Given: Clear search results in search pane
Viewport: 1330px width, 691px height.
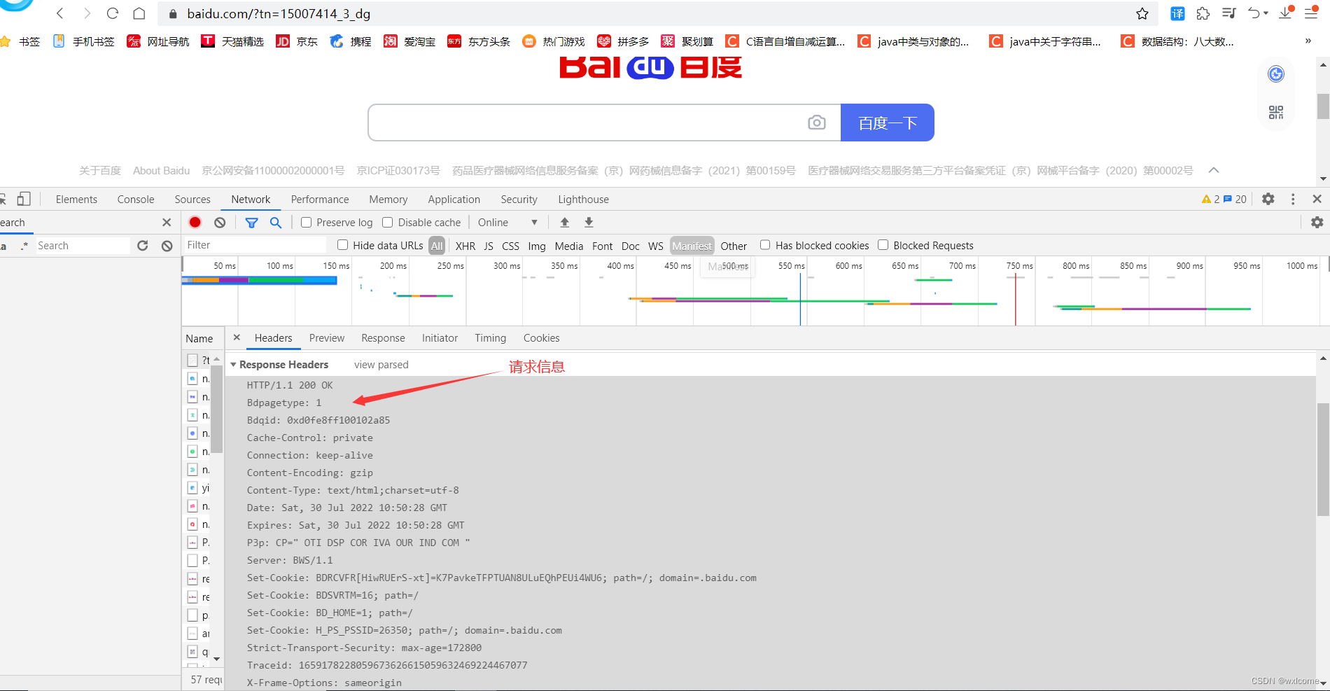Looking at the screenshot, I should coord(167,246).
